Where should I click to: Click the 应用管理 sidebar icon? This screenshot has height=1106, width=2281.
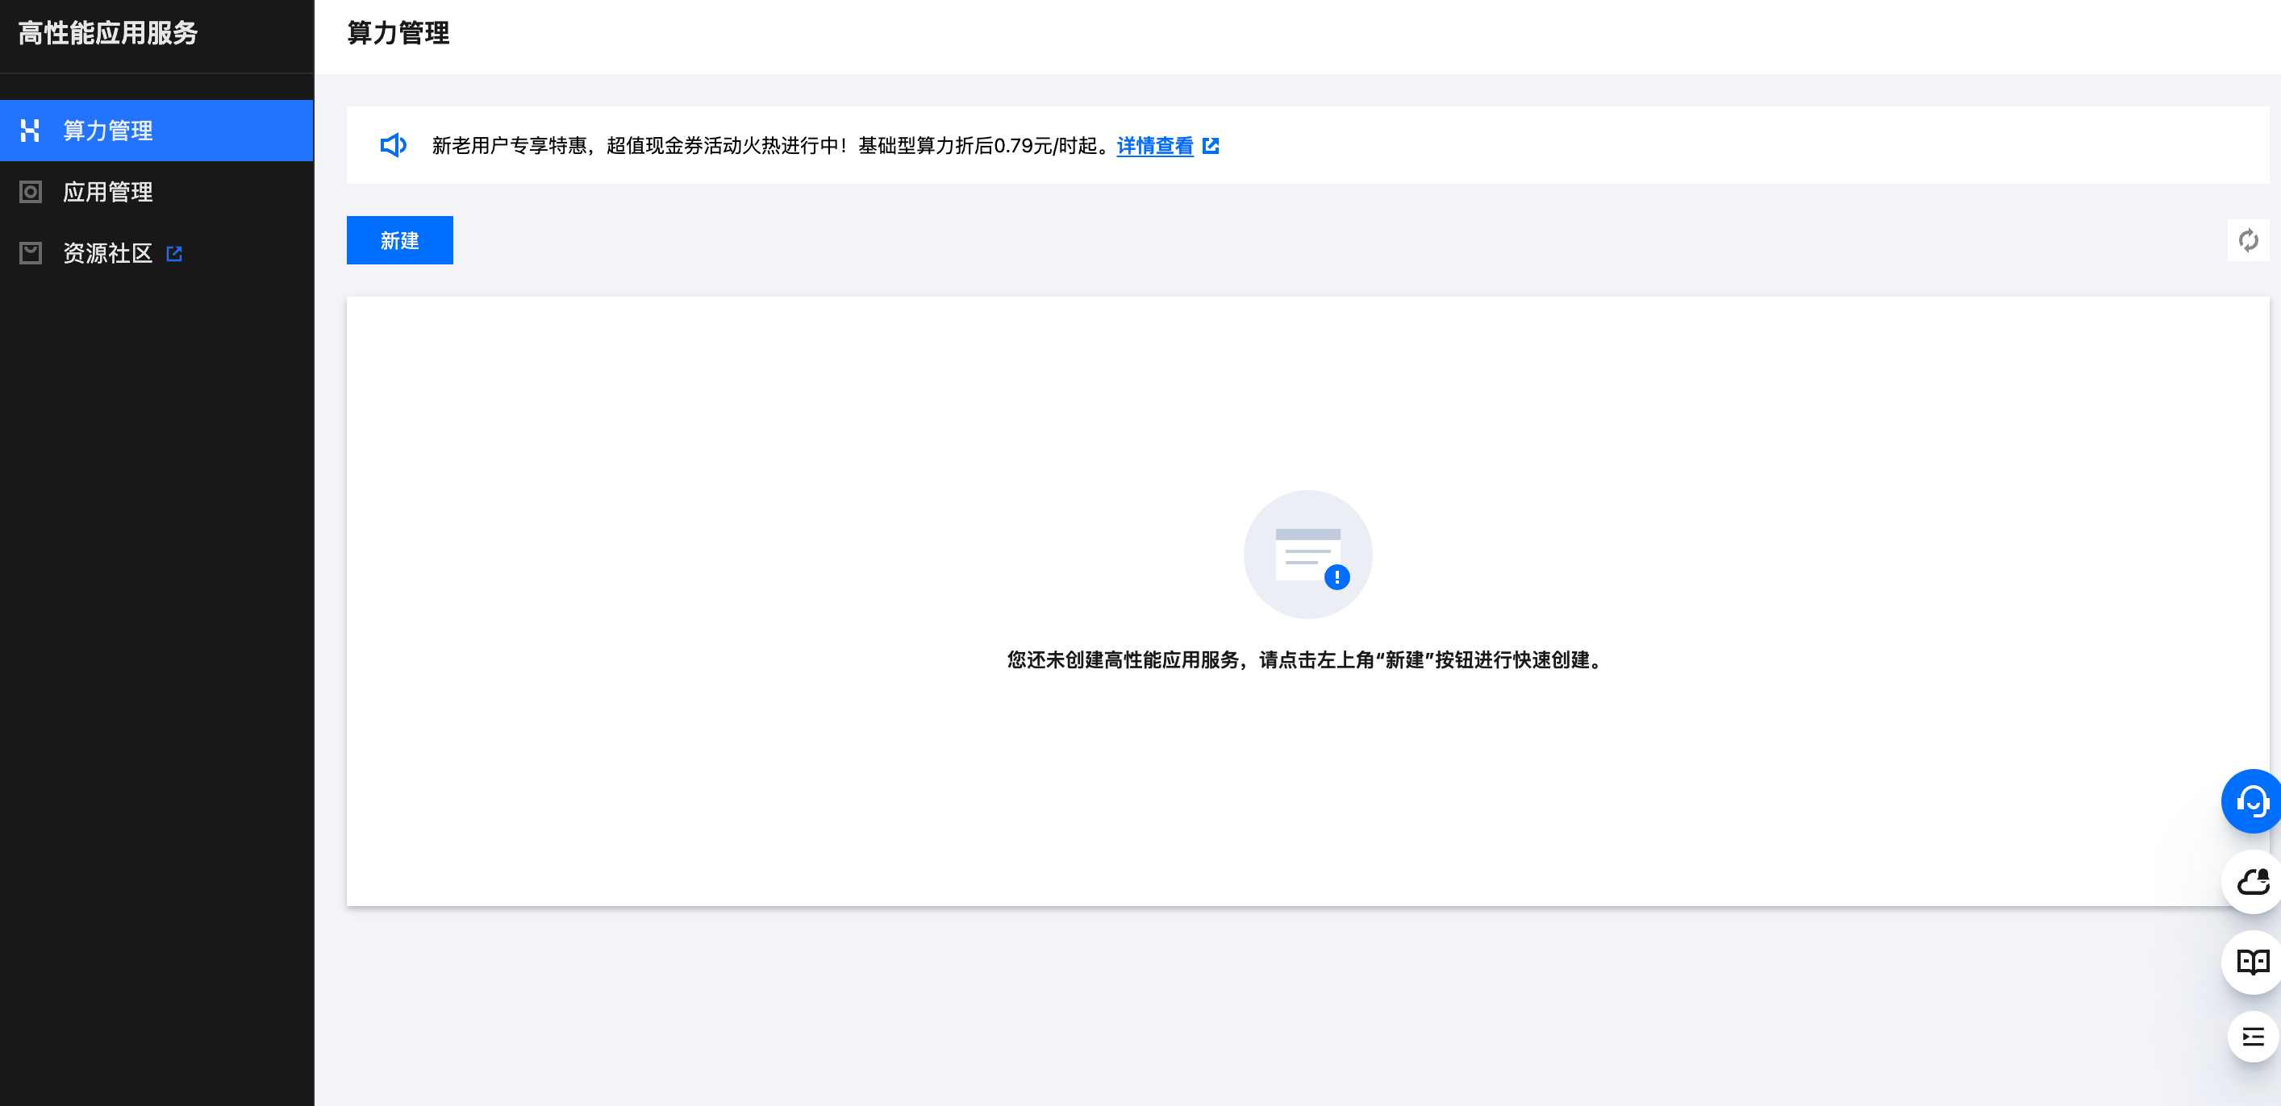(30, 192)
